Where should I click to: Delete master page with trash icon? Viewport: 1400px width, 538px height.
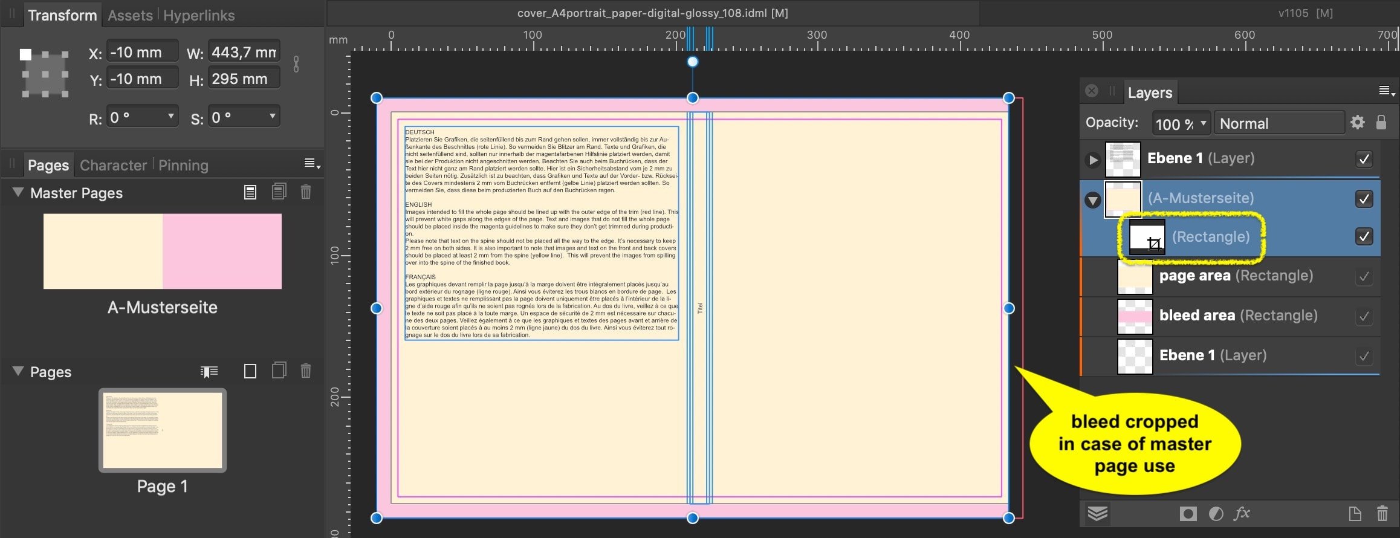[306, 192]
